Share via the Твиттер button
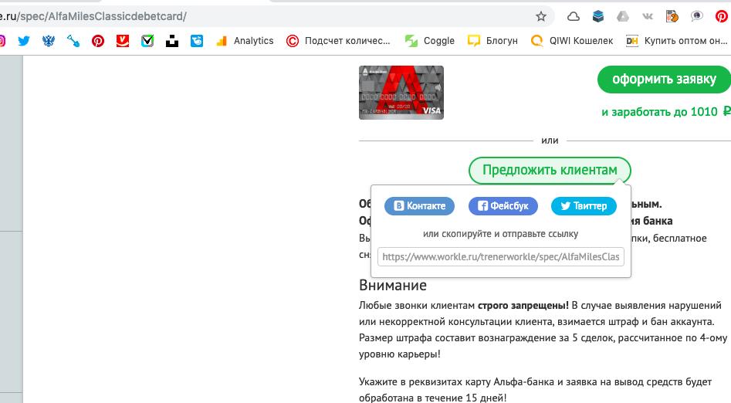Image resolution: width=731 pixels, height=403 pixels. tap(584, 205)
